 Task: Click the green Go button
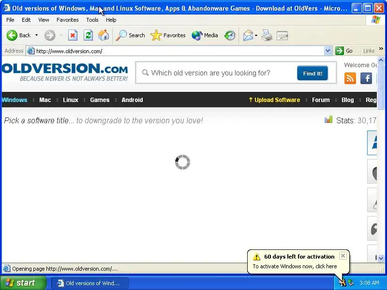[x=344, y=51]
